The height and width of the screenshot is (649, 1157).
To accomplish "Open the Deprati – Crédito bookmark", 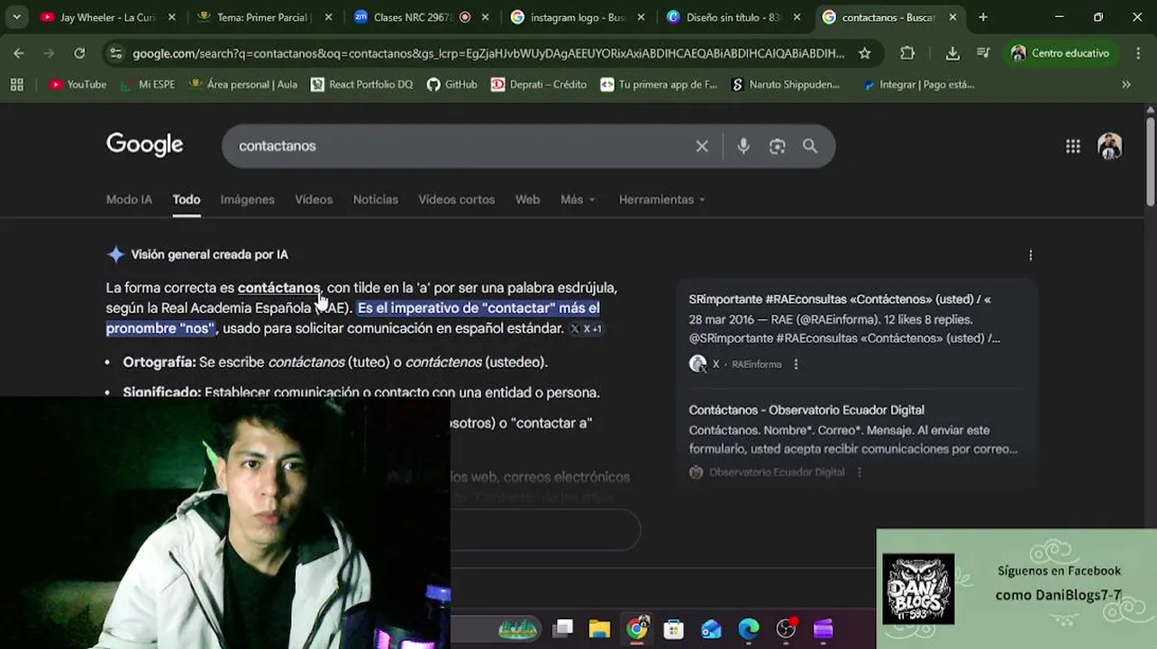I will click(x=539, y=85).
